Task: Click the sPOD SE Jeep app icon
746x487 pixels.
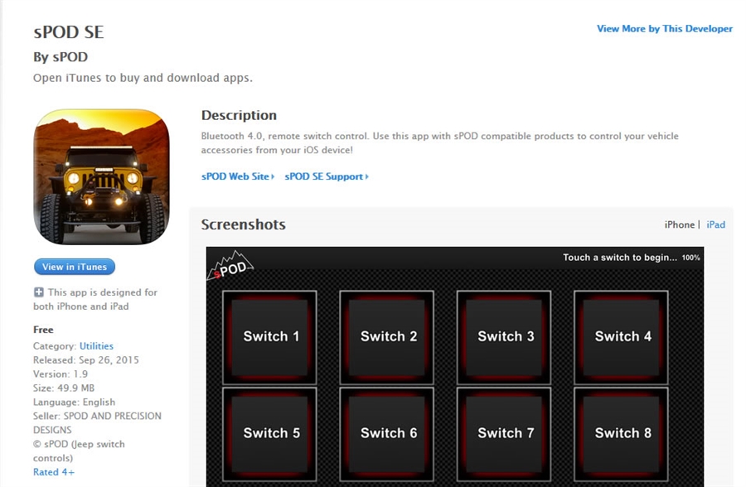Action: pyautogui.click(x=101, y=177)
